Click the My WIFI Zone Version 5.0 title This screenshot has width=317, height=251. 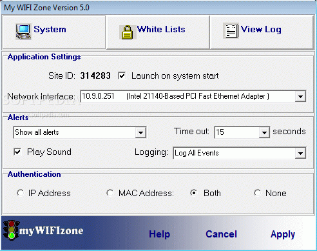click(x=46, y=8)
